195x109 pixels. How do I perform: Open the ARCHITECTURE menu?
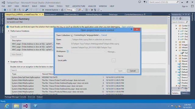click(79, 6)
